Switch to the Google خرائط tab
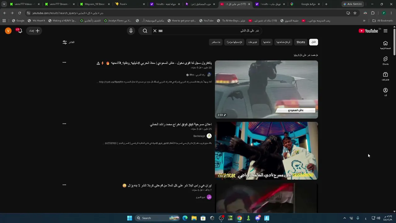Screen dimensions: 396x223 point(305,4)
